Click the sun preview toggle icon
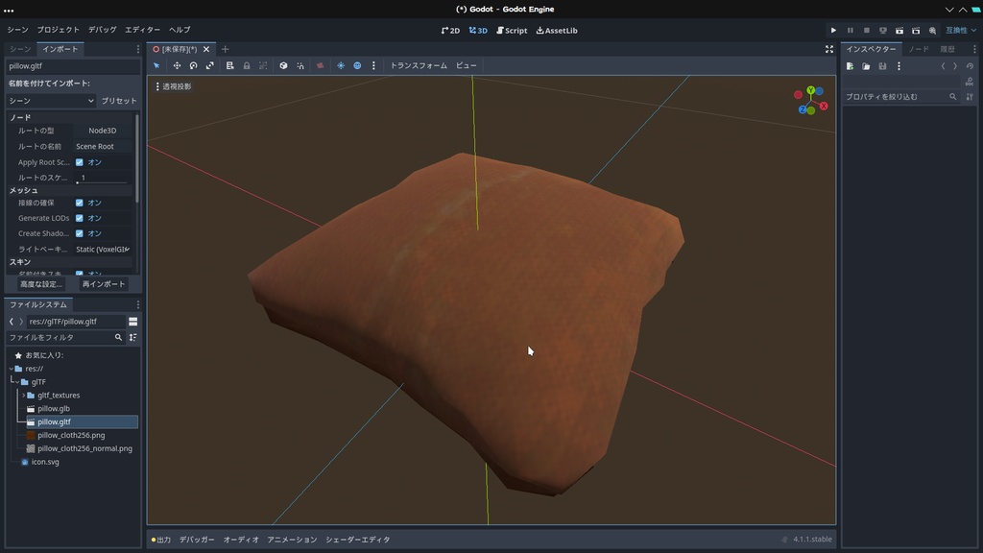 pyautogui.click(x=341, y=65)
